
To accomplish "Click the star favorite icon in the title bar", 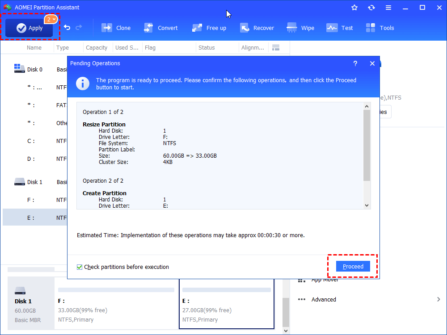I will (354, 8).
